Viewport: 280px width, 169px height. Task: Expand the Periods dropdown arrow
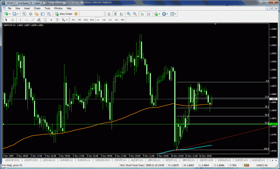[167, 14]
